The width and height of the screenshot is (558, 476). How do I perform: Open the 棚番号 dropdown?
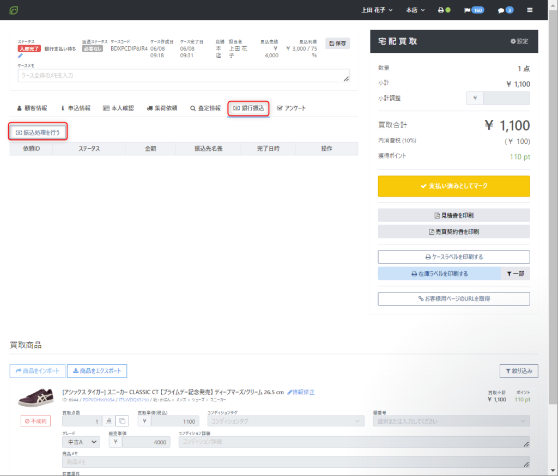(x=451, y=421)
